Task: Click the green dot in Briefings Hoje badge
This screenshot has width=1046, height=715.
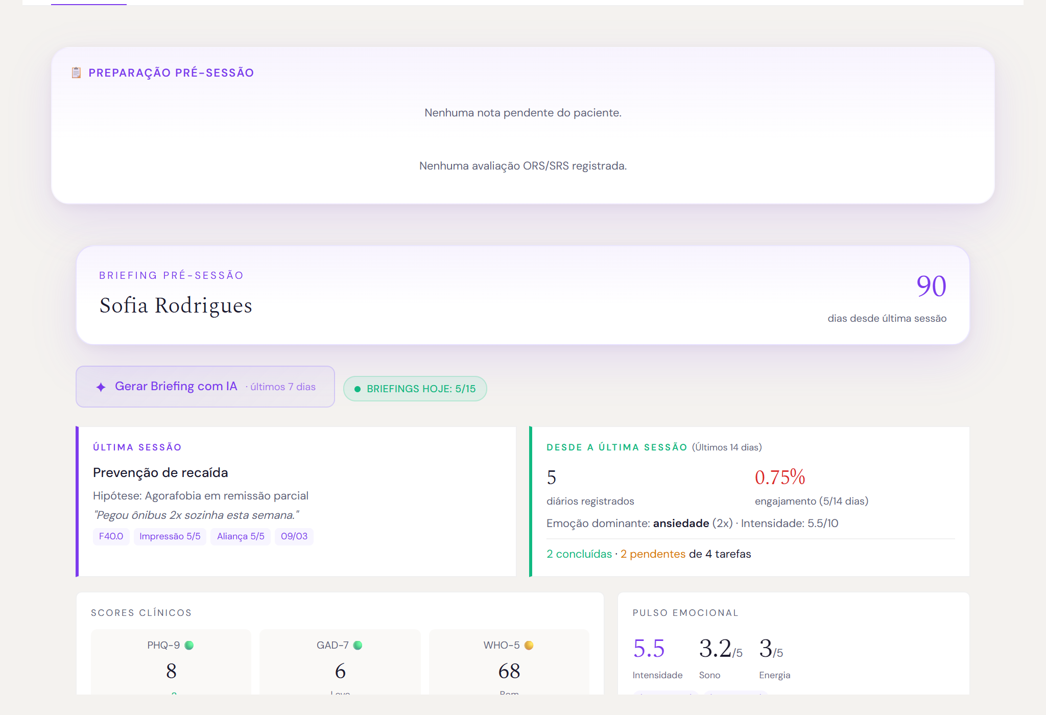Action: click(358, 389)
